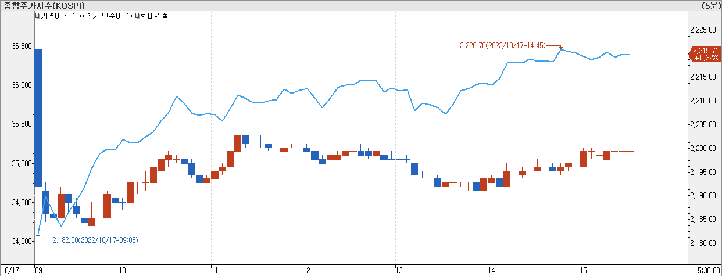Image resolution: width=722 pixels, height=276 pixels.
Task: Click the 2,205.00 right axis label
Action: pyautogui.click(x=703, y=125)
